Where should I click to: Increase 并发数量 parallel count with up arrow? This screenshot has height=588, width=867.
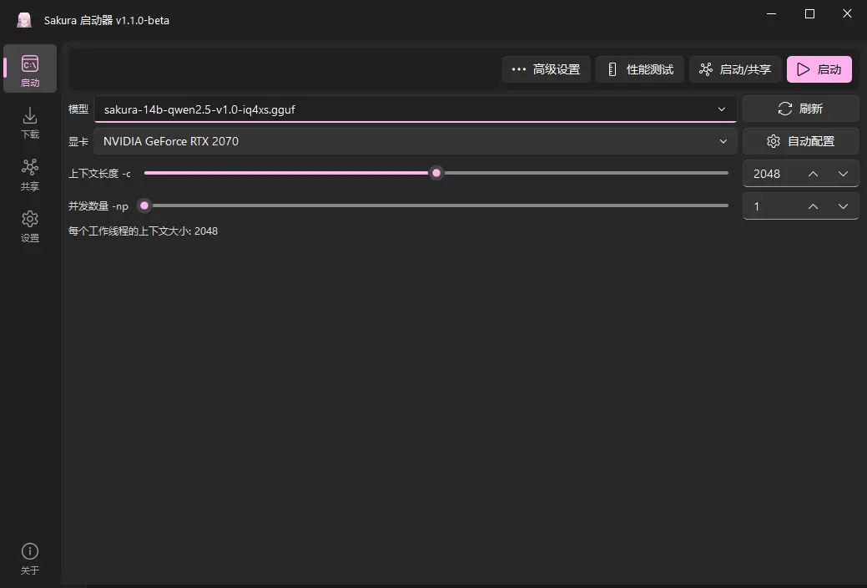[x=814, y=206]
